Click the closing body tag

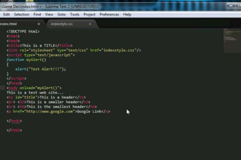click(14, 121)
